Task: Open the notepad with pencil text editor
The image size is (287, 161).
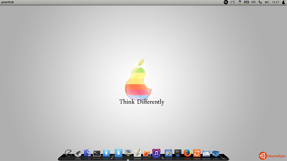Action: (137, 153)
